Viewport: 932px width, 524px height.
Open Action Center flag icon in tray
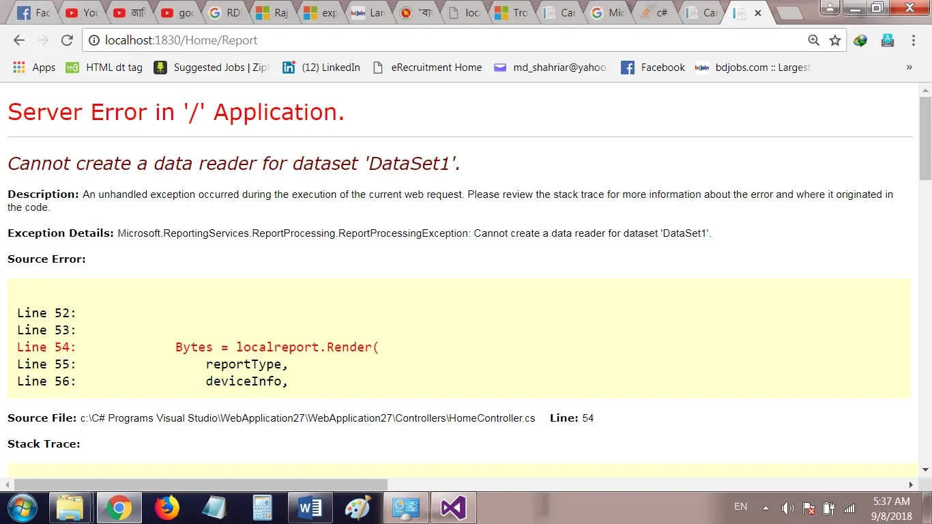click(x=809, y=508)
